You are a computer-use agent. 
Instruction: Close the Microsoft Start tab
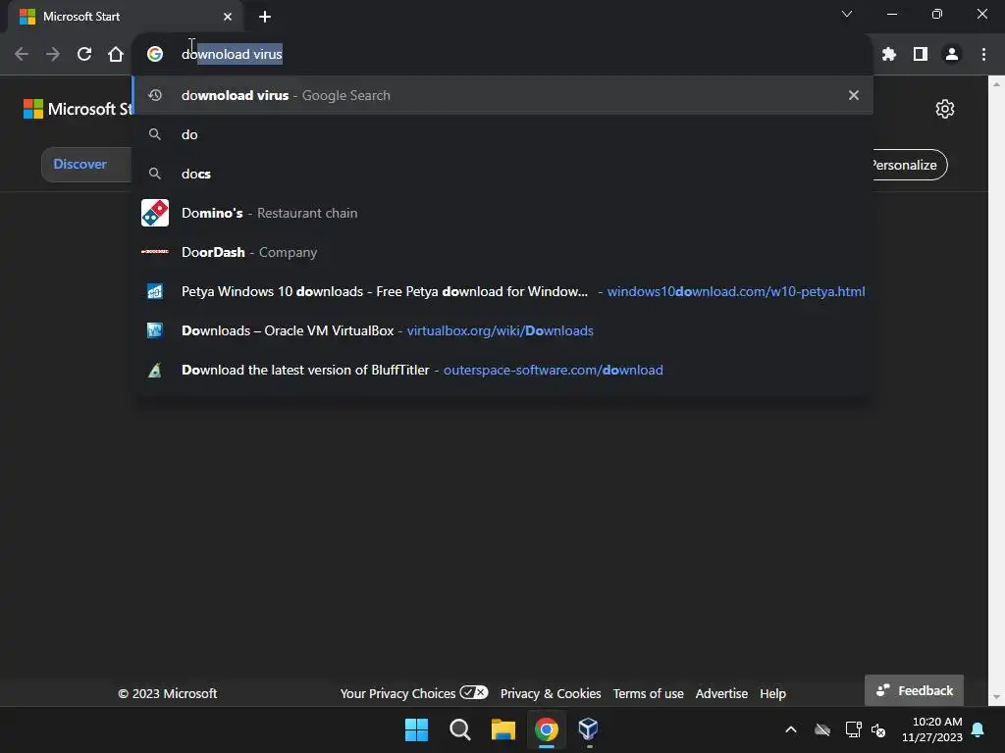click(228, 17)
